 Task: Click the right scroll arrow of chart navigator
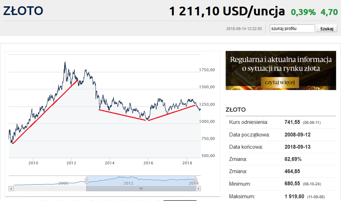pyautogui.click(x=198, y=189)
